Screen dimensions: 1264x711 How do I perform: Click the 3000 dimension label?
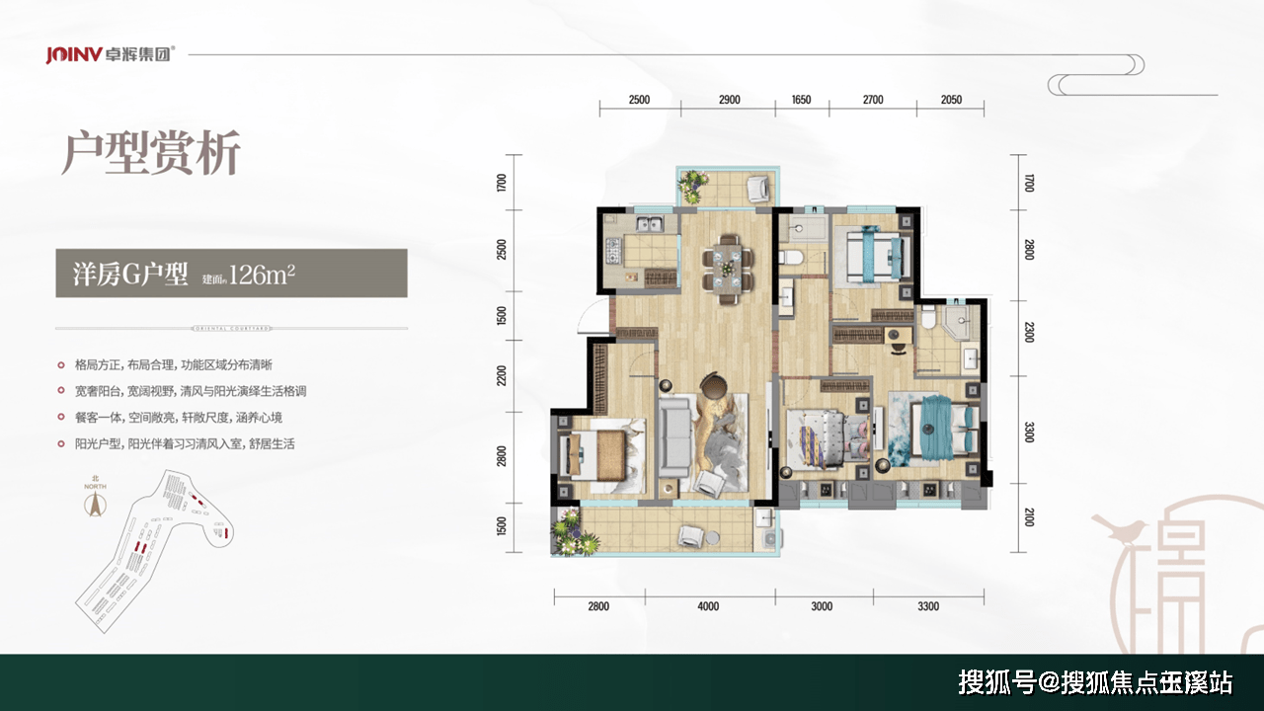(822, 607)
